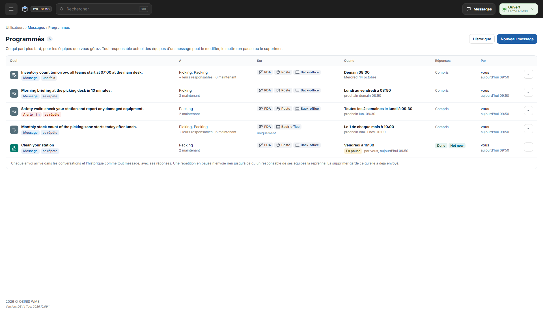Go to Programmés breadcrumb link

pos(59,28)
